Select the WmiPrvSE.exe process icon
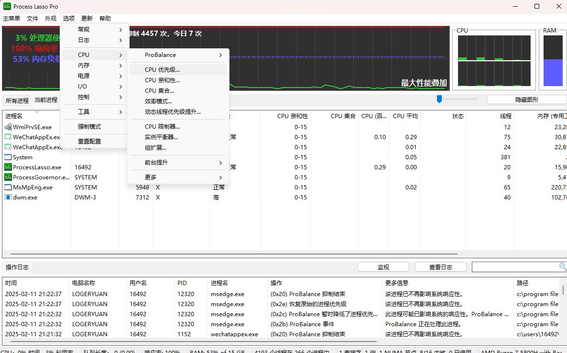567x353 pixels. click(x=8, y=127)
